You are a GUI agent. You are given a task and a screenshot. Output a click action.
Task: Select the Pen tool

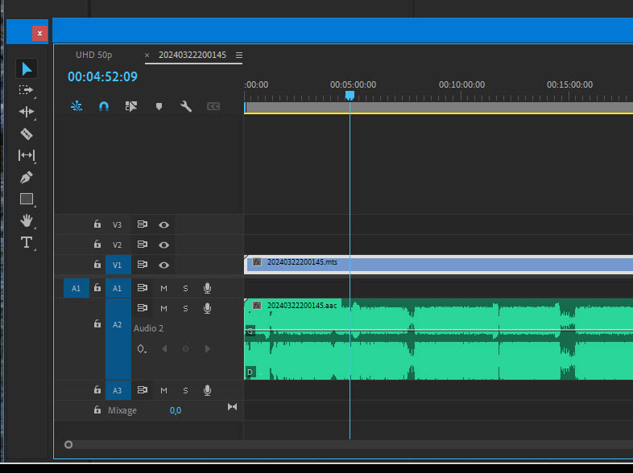click(x=27, y=177)
